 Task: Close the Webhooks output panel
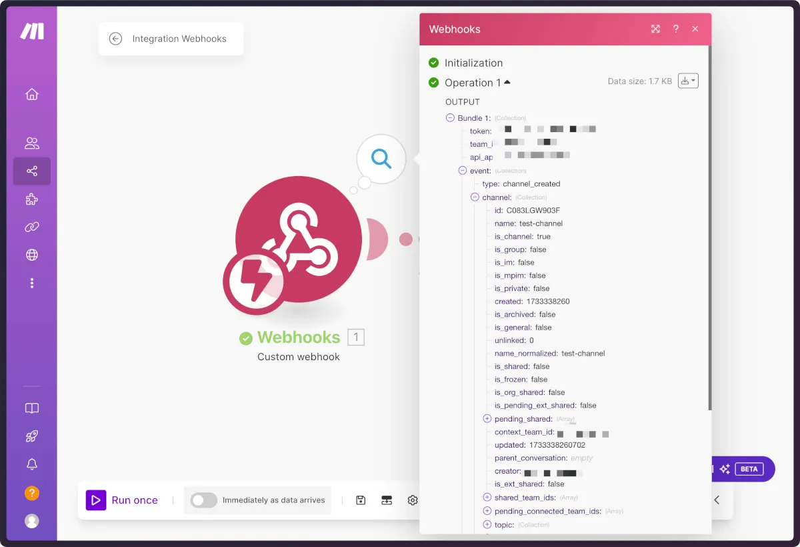point(695,29)
